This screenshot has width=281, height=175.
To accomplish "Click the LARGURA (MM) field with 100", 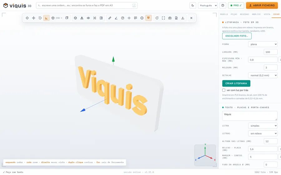I will point(271,52).
